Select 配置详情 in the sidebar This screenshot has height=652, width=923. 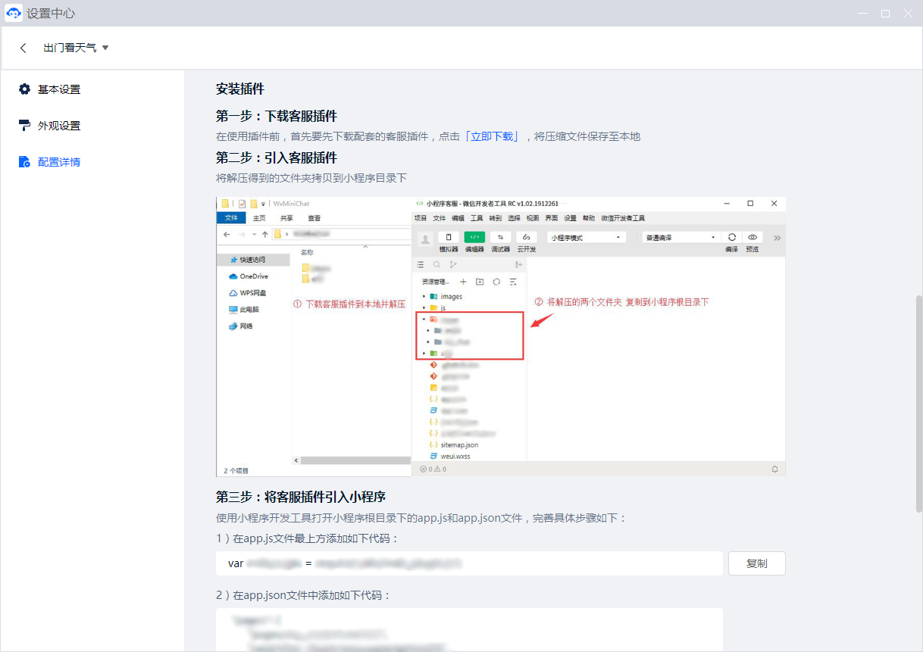click(x=59, y=162)
